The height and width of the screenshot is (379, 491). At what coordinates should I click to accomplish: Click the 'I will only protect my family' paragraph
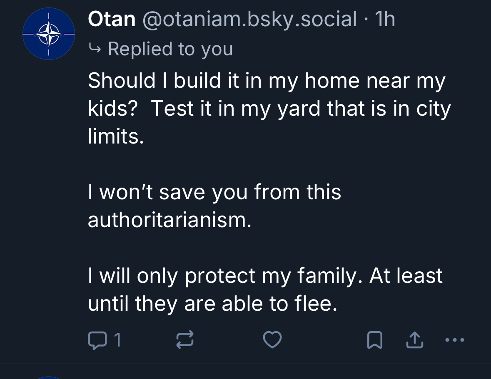[x=265, y=276]
